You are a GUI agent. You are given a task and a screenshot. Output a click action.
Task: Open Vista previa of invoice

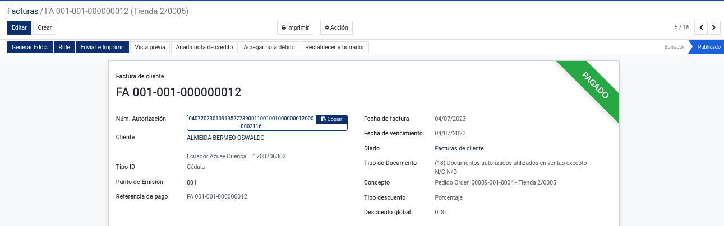150,48
